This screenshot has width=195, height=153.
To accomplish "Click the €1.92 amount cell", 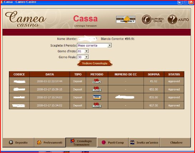I will point(154,81).
